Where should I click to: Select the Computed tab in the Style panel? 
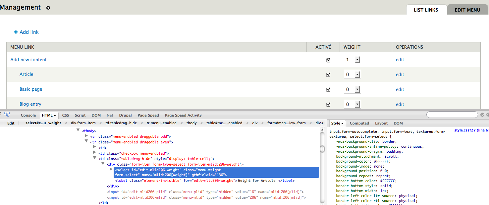[x=359, y=123]
